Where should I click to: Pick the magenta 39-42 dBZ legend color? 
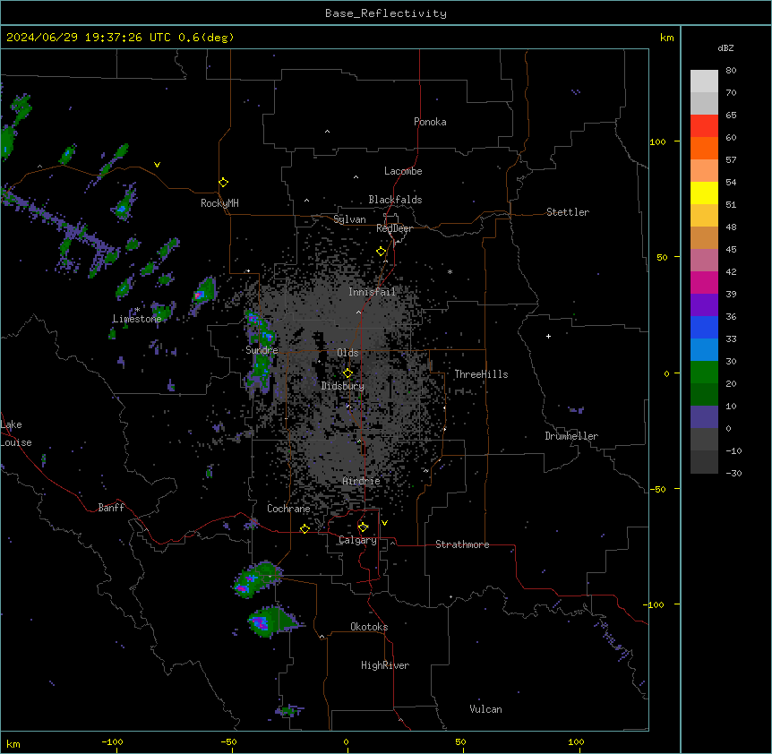(704, 282)
